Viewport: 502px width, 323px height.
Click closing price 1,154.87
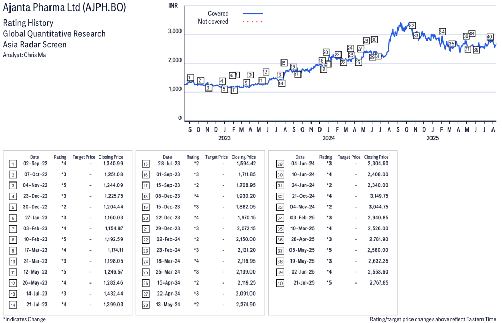click(x=114, y=228)
